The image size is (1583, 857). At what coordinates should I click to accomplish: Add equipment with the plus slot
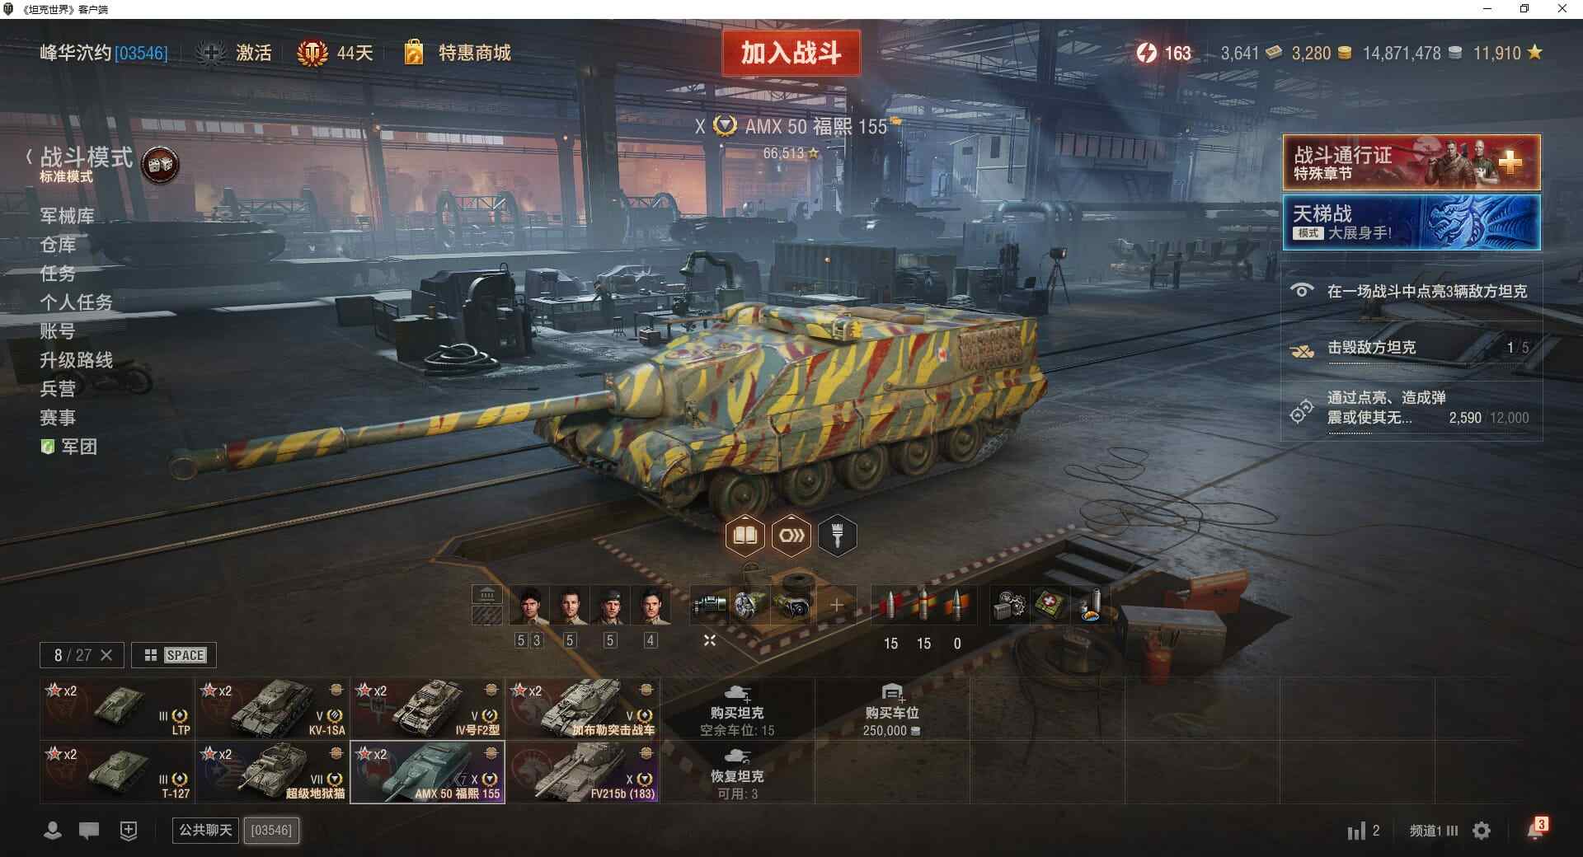[x=836, y=605]
